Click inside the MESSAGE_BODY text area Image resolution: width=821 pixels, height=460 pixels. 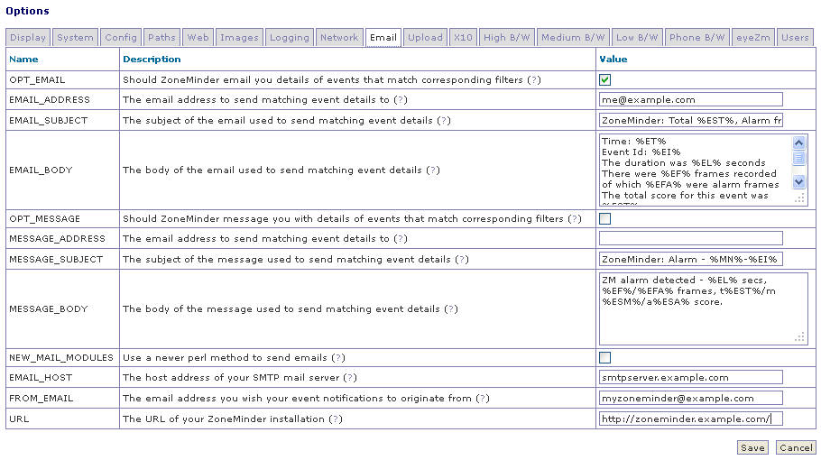(703, 308)
